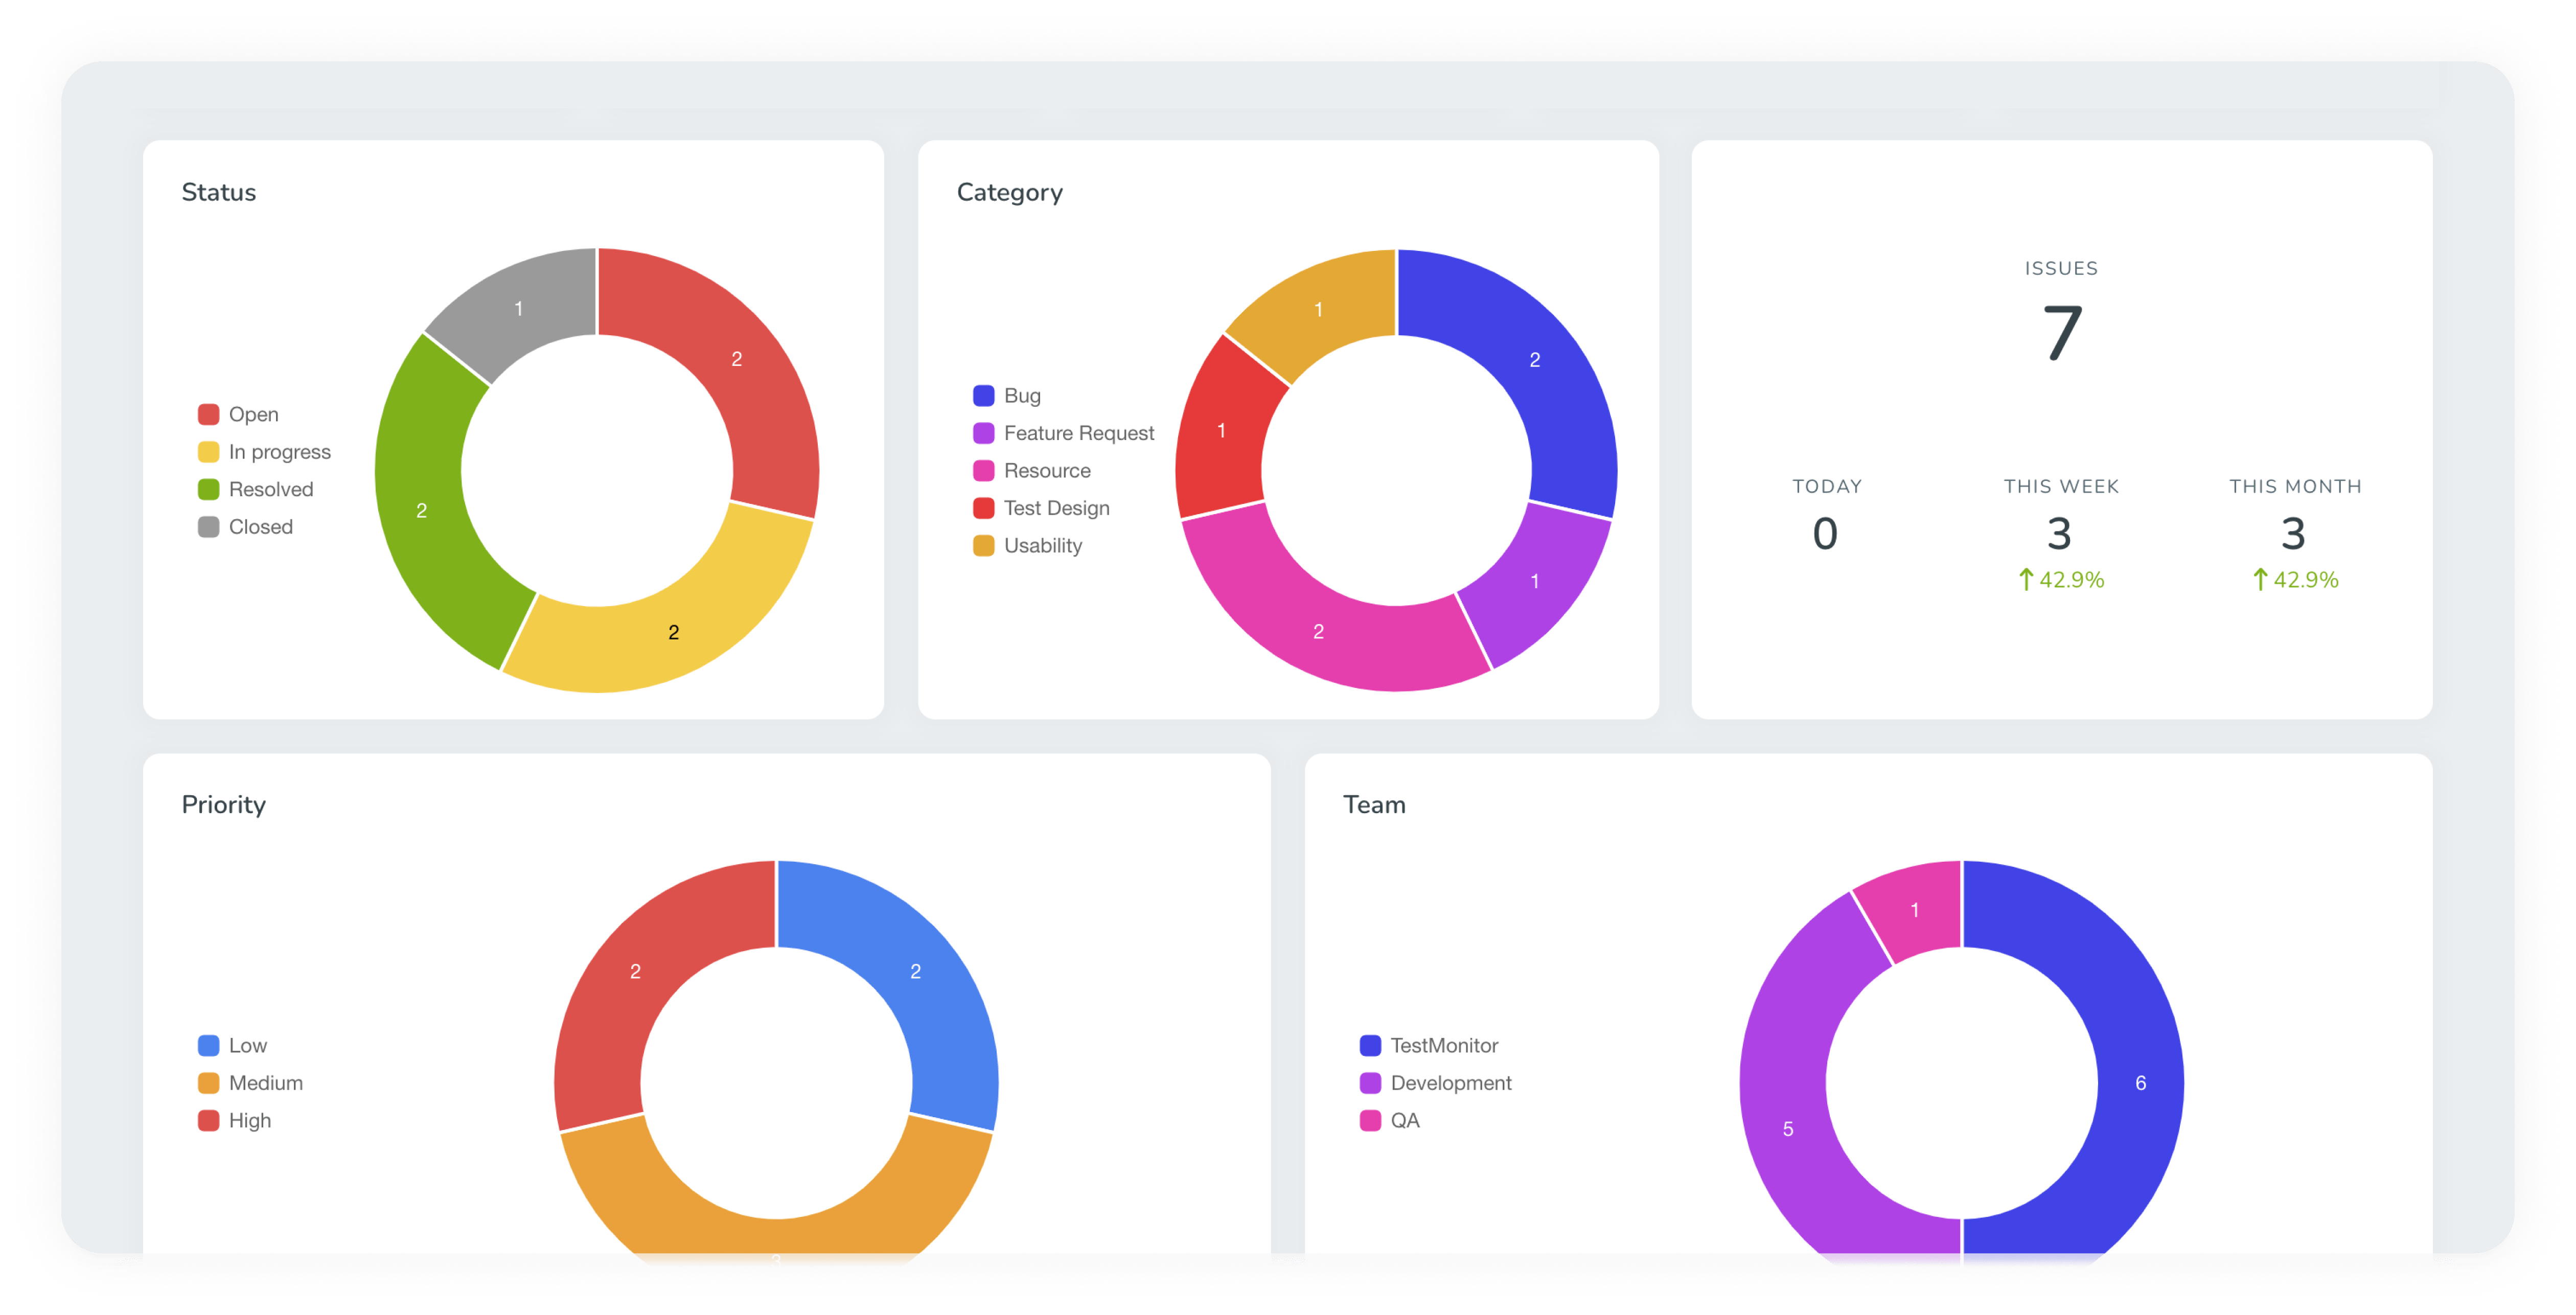The height and width of the screenshot is (1315, 2576).
Task: Toggle the Usability legend swatch
Action: (984, 546)
